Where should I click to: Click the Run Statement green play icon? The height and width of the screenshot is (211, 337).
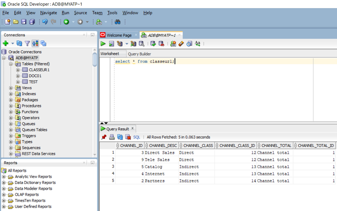(103, 44)
